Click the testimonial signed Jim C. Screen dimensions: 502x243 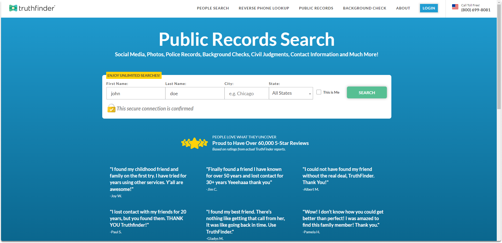(x=245, y=179)
